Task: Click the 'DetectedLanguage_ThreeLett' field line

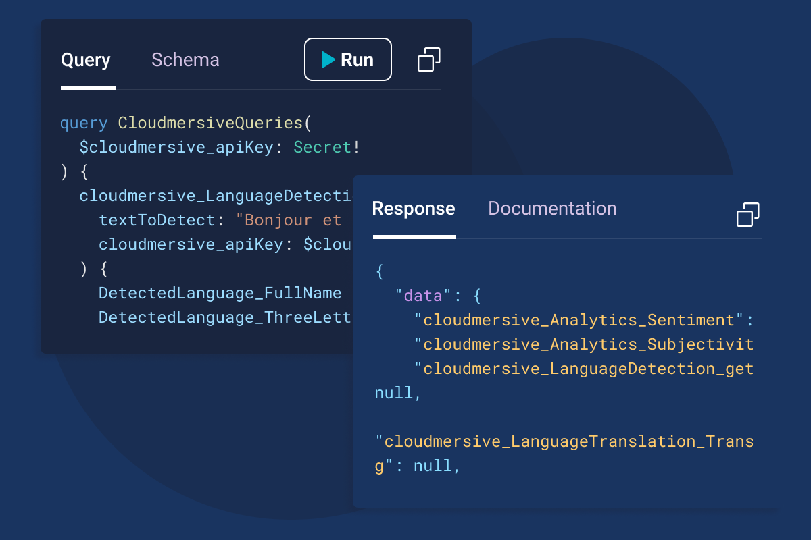Action: click(225, 317)
